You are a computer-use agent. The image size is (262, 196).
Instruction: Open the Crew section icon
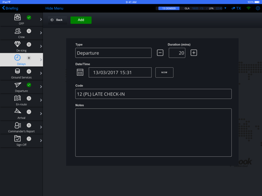pos(18,31)
